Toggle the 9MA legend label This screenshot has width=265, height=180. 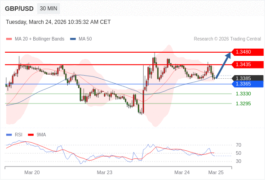tap(41, 135)
